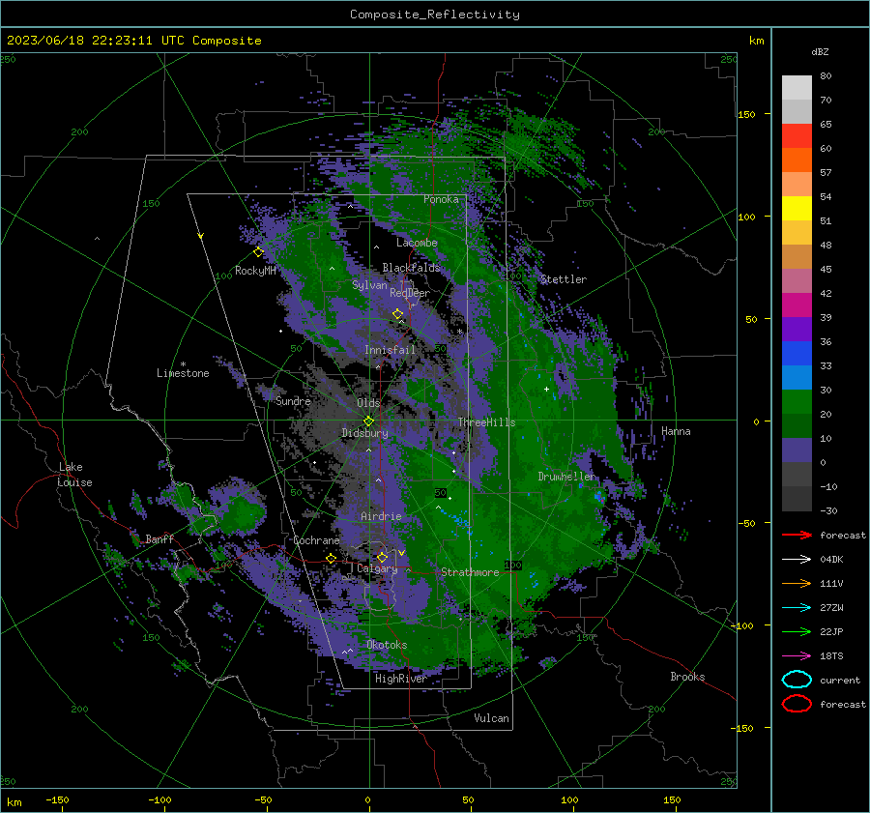Click the Cochrane city label
Viewport: 870px width, 813px height.
click(316, 540)
